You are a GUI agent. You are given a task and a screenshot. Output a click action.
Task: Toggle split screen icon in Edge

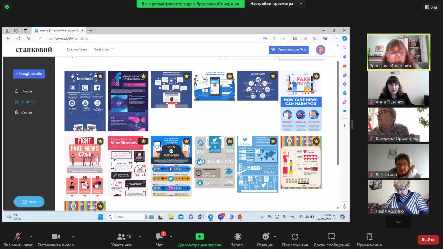point(295,39)
